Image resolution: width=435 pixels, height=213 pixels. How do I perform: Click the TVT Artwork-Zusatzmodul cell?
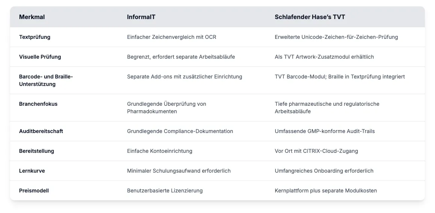(324, 57)
